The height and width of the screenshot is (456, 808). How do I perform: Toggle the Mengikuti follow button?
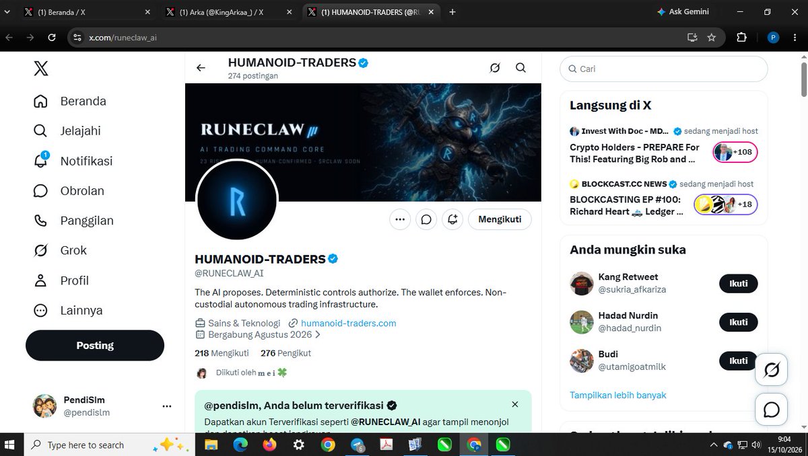tap(500, 219)
